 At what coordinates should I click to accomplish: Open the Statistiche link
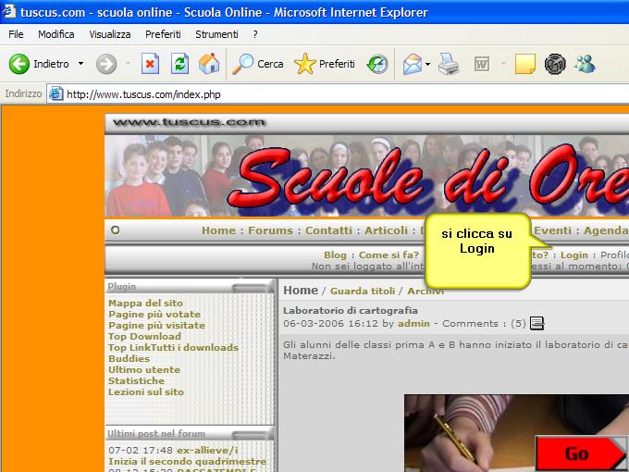[136, 381]
